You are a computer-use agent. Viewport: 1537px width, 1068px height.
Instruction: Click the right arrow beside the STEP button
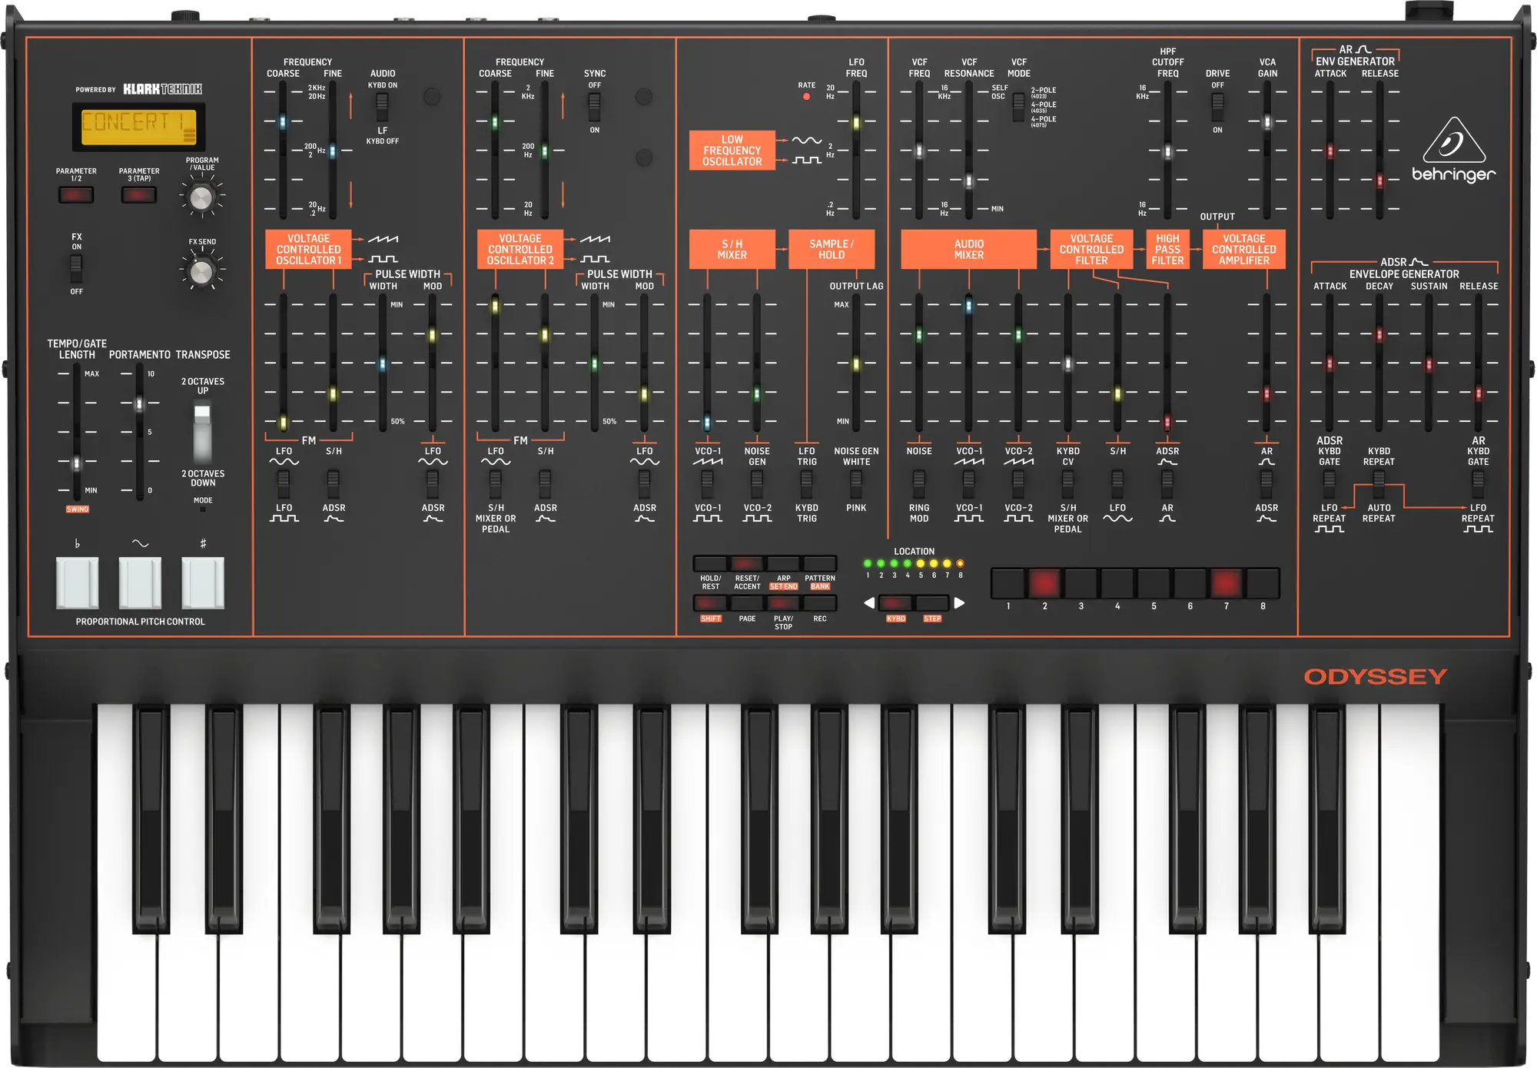point(960,603)
